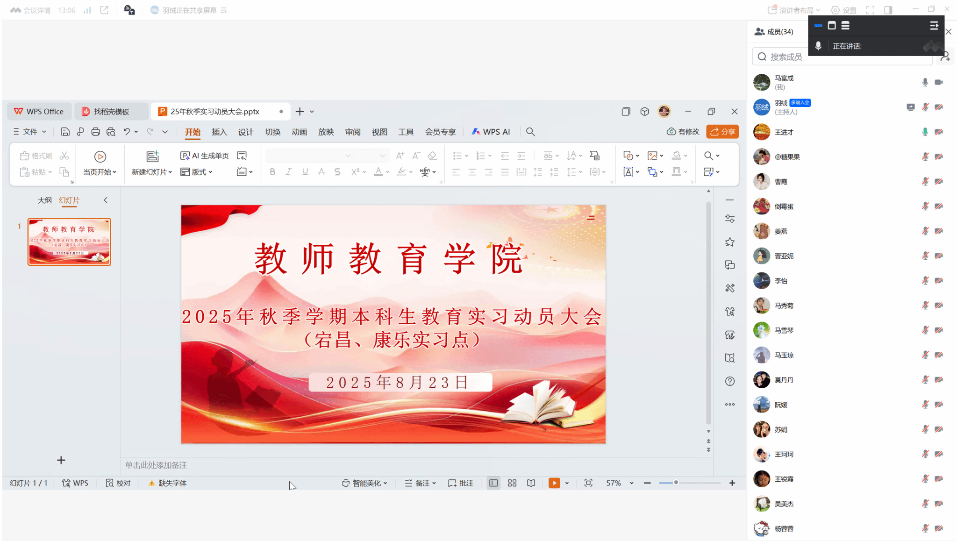Click the Italic formatting icon
Viewport: 957px width, 541px height.
289,172
